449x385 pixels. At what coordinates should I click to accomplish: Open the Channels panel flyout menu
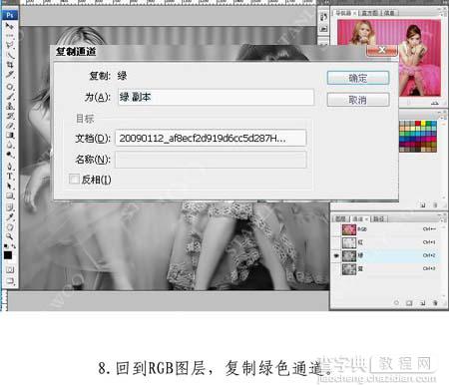(443, 219)
